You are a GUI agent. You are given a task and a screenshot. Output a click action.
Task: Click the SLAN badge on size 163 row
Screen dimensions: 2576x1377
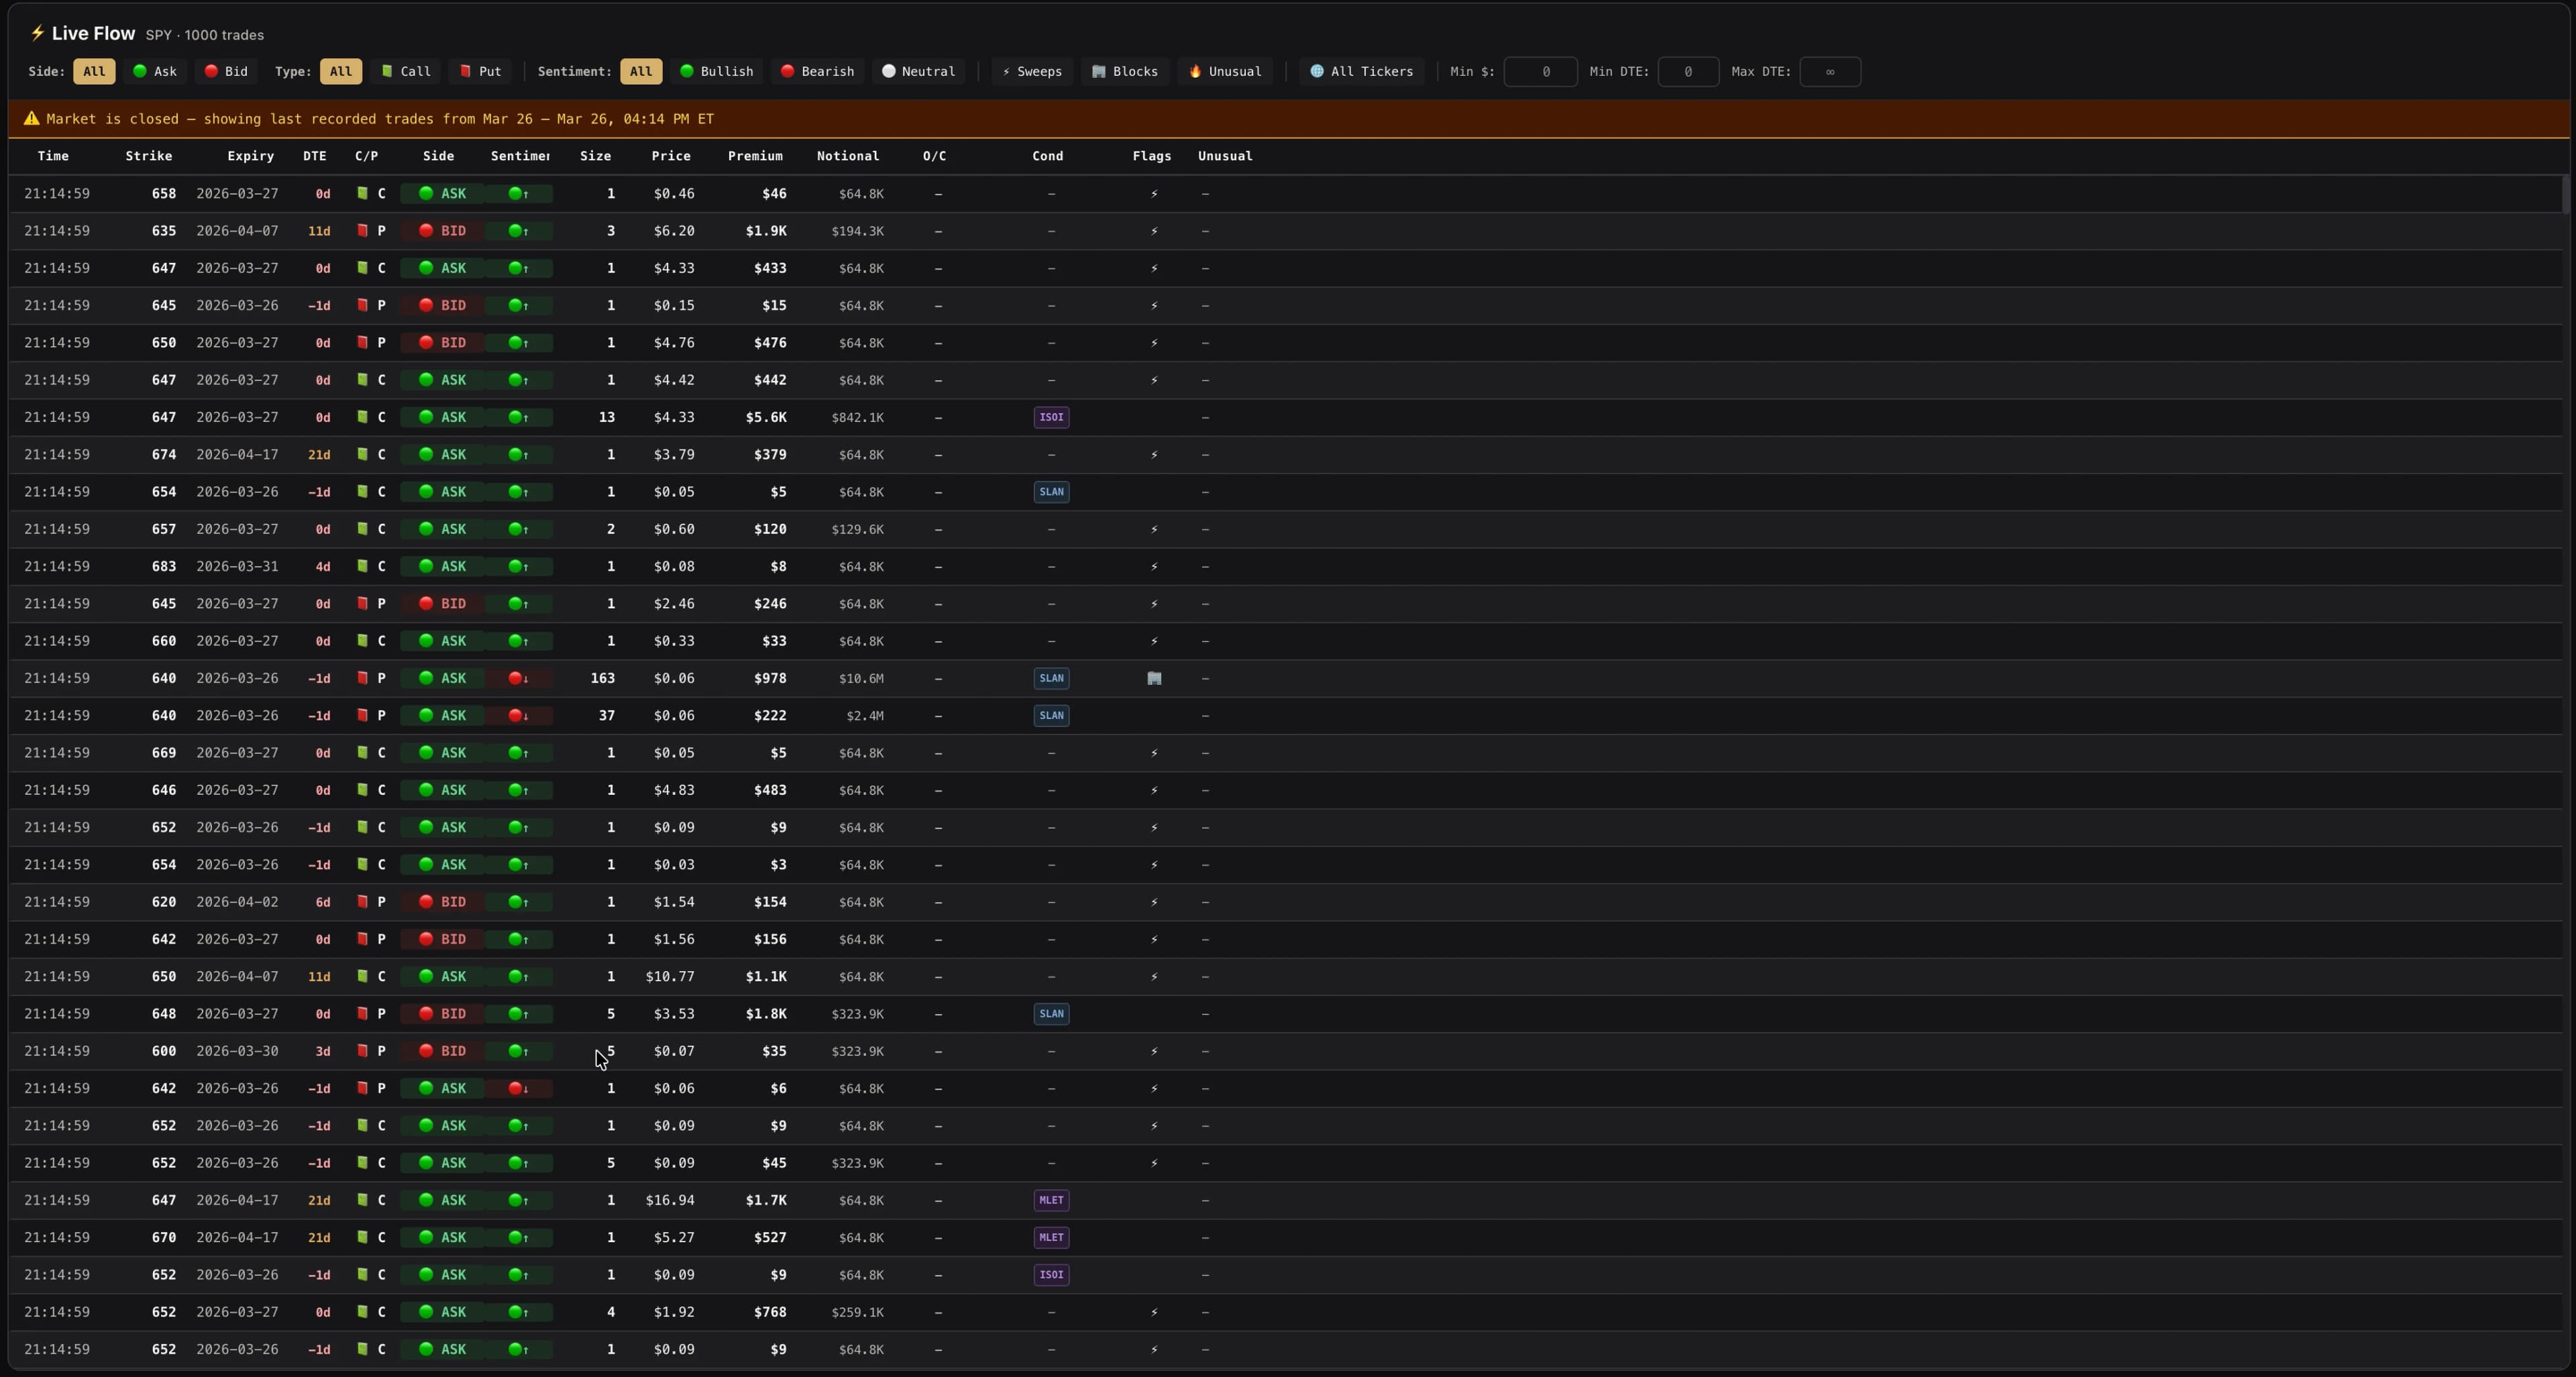coord(1051,678)
